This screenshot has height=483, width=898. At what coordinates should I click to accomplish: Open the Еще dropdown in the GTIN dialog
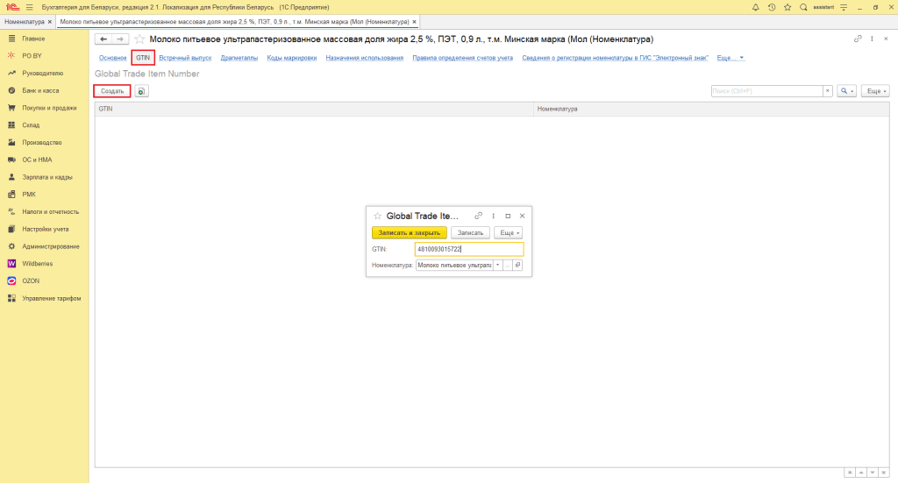coord(508,232)
